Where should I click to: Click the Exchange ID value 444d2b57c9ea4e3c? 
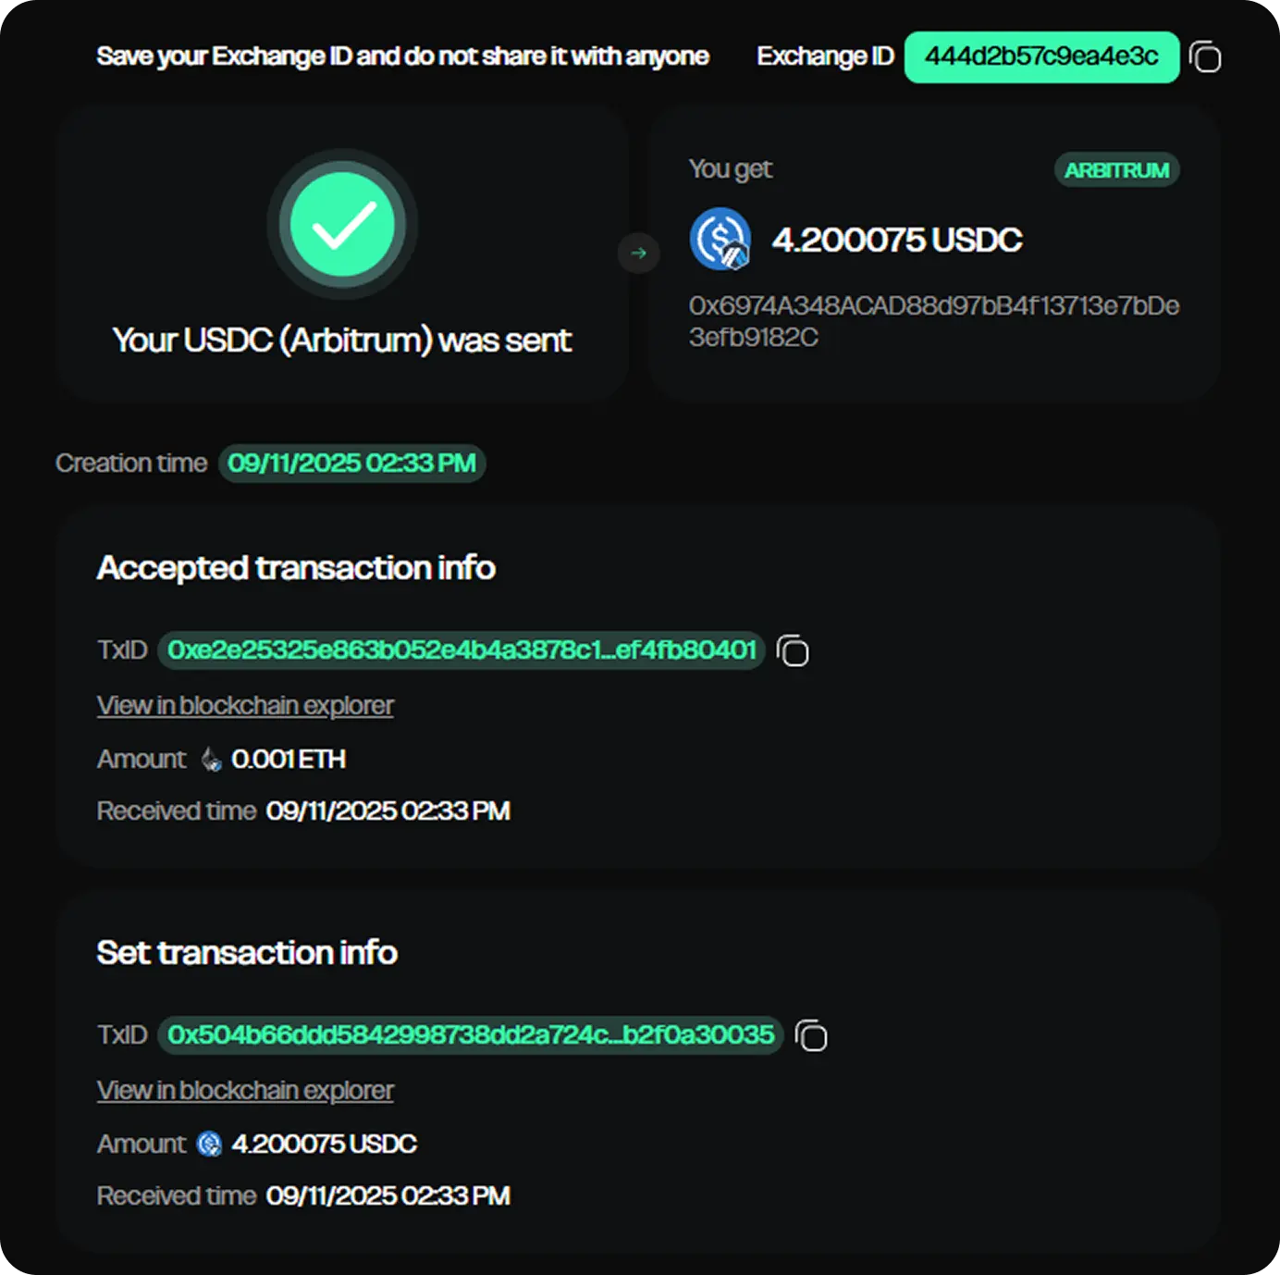1041,57
